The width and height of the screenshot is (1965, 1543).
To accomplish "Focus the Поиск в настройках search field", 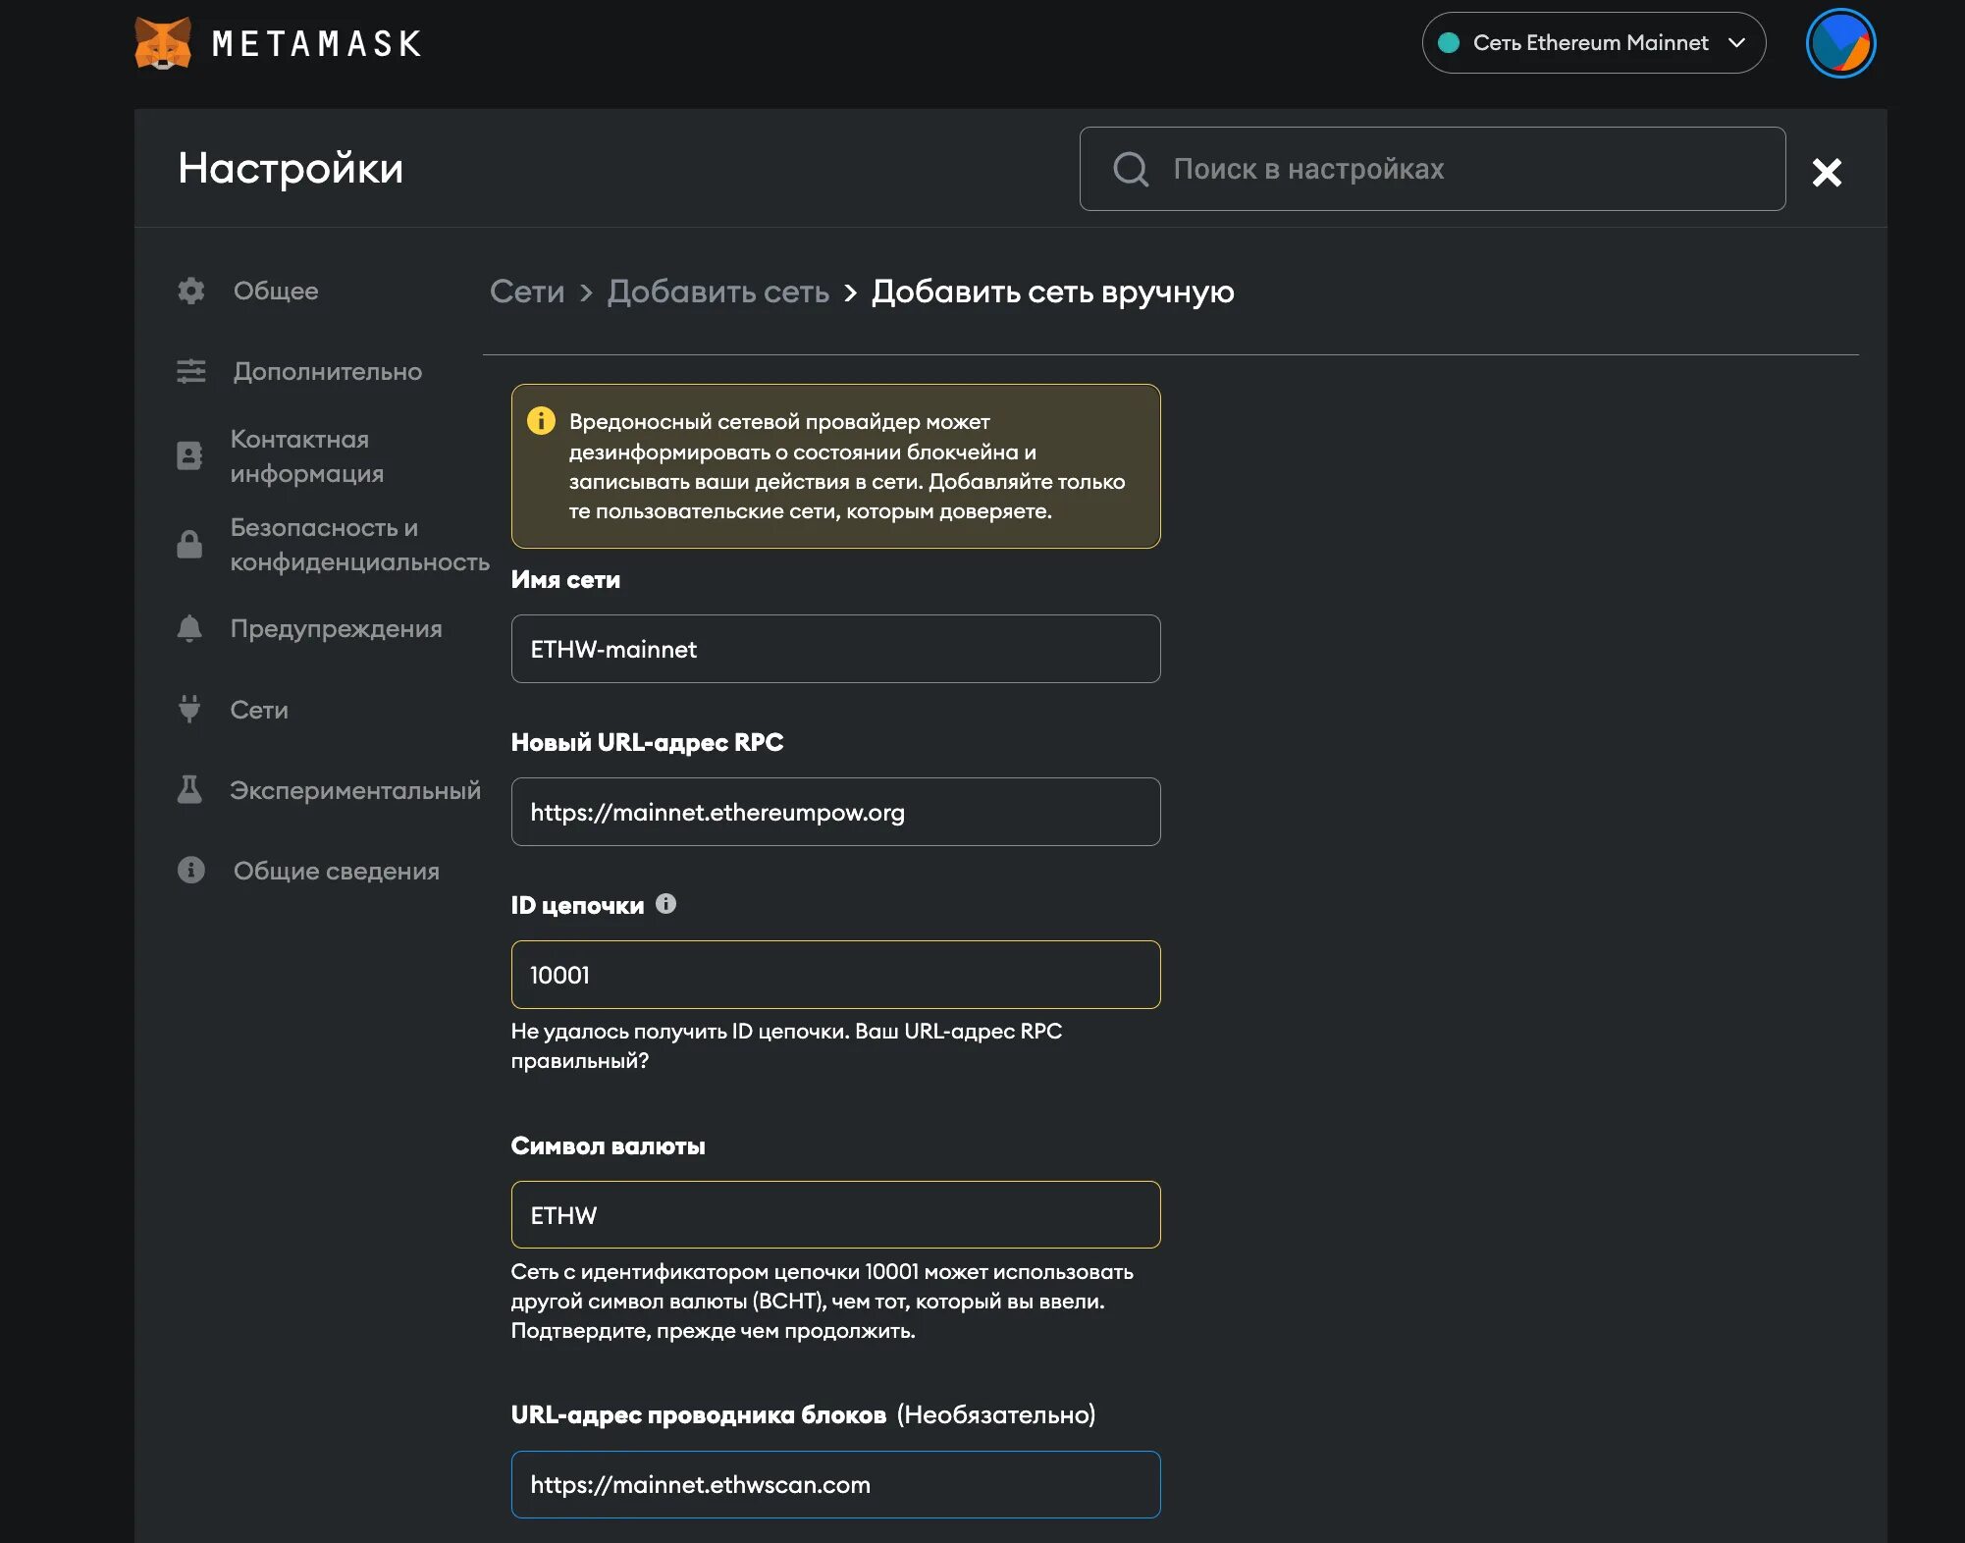I will (x=1432, y=169).
